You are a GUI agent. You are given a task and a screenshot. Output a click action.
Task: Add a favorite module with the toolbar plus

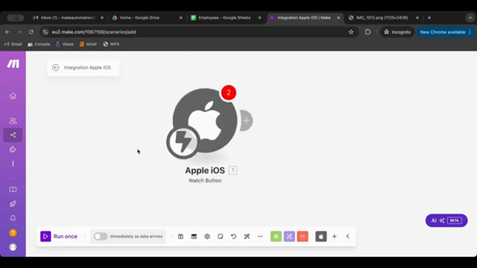click(x=334, y=236)
